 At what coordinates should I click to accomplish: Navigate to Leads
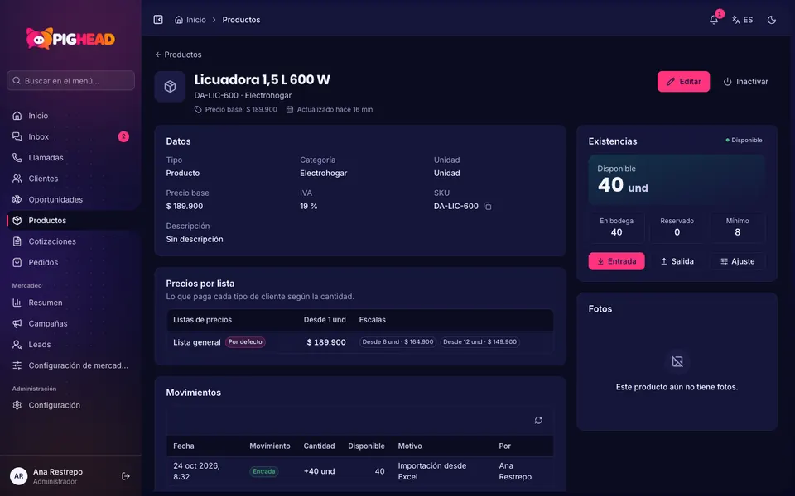(70, 345)
